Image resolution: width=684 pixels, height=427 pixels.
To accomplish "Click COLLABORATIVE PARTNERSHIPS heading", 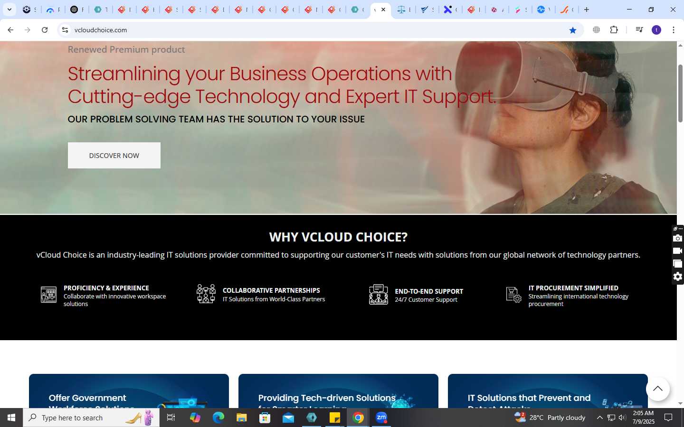I will [x=271, y=290].
